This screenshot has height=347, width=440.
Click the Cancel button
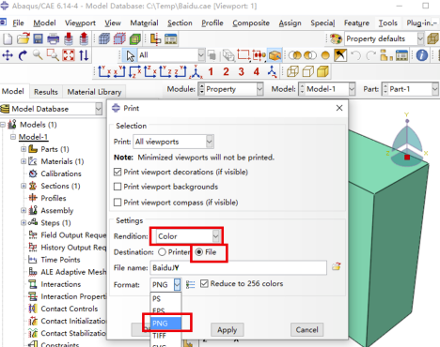click(x=306, y=330)
